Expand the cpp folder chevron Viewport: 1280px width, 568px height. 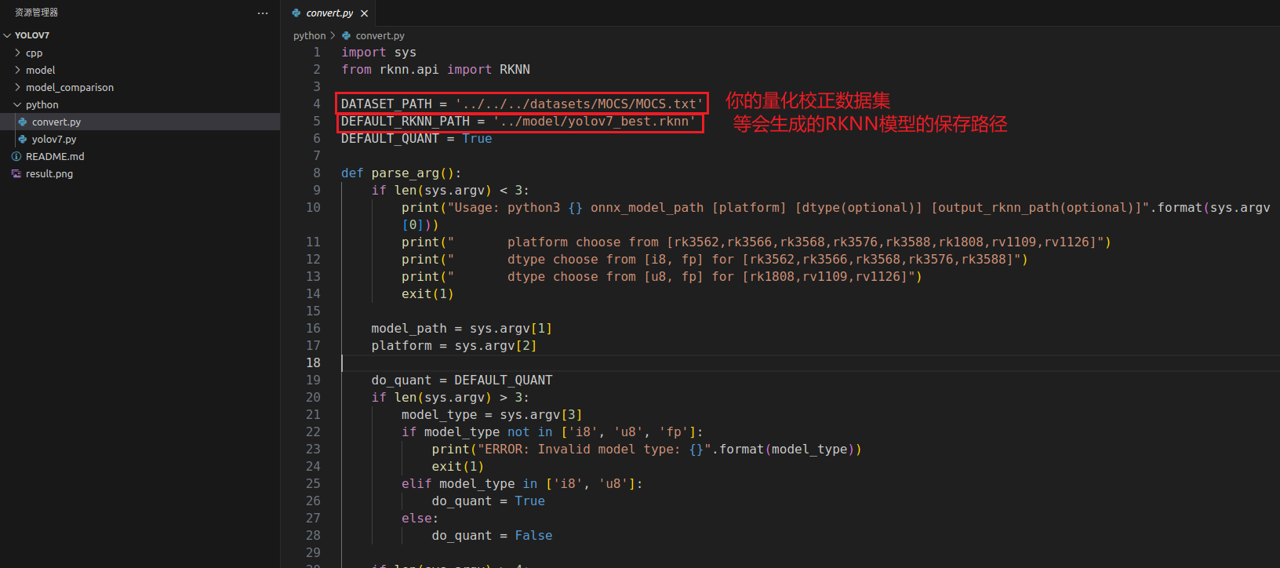point(18,53)
